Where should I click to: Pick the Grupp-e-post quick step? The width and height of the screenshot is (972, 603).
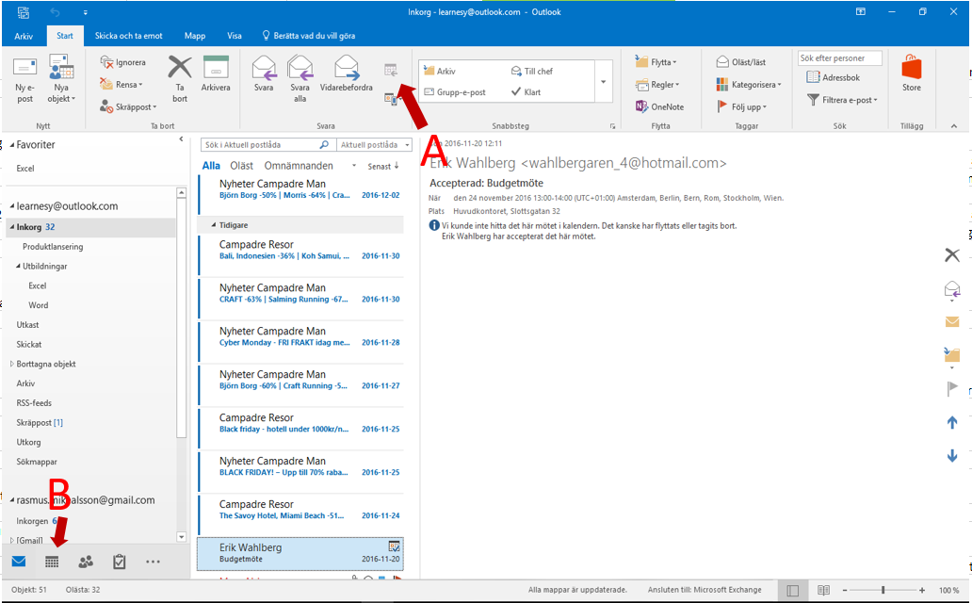click(454, 91)
